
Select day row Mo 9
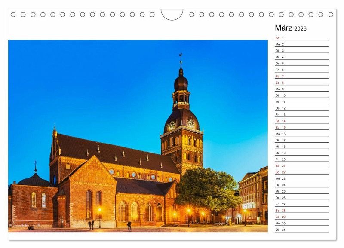coord(302,89)
